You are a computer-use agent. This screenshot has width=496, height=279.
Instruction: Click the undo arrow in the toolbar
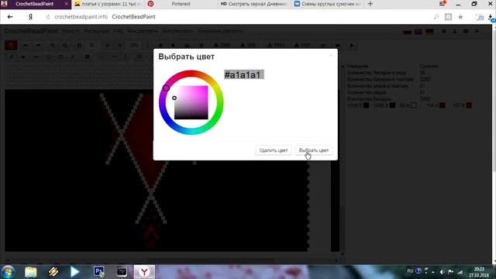(x=26, y=46)
